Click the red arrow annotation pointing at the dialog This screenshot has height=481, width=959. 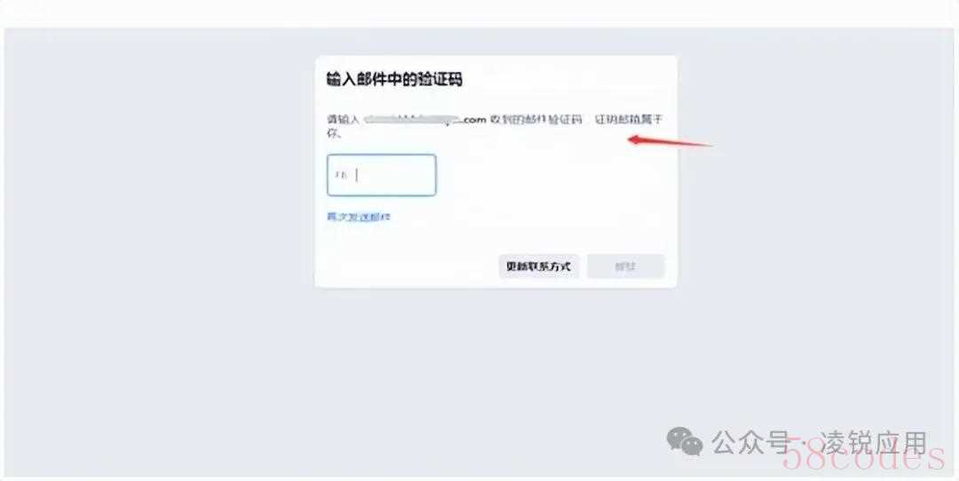pyautogui.click(x=671, y=142)
